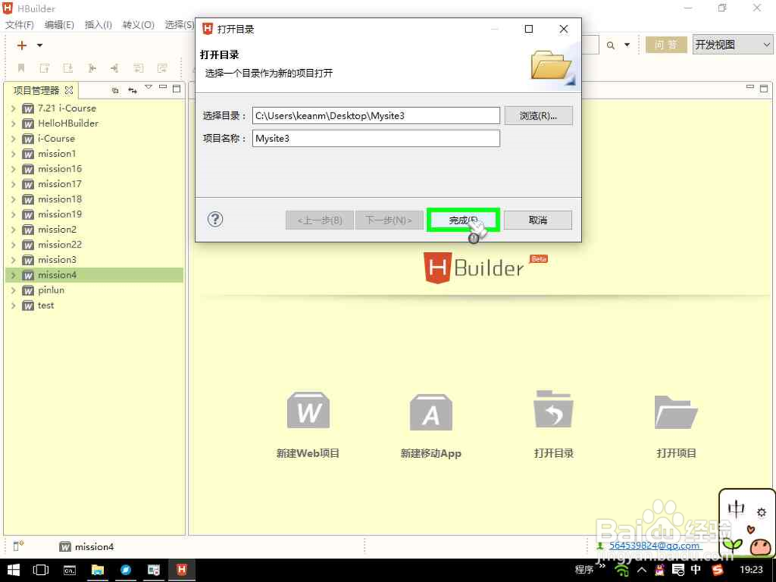
Task: Open the command prompt taskbar icon
Action: (x=69, y=570)
